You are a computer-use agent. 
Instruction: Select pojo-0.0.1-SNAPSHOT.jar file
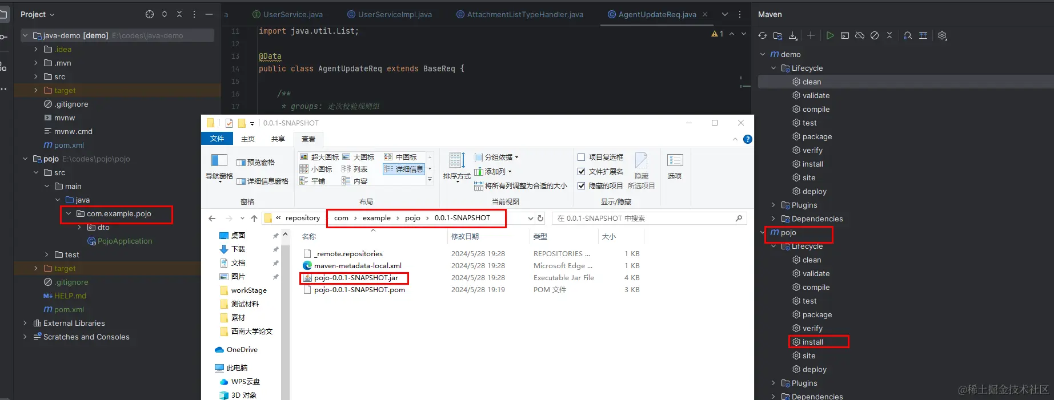point(356,278)
